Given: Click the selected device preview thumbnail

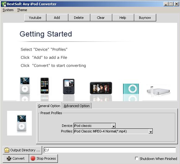Looking at the screenshot, I should coord(19,123).
